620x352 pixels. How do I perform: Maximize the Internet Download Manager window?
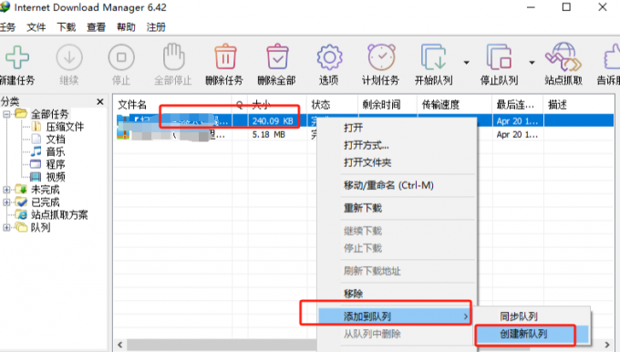[566, 7]
